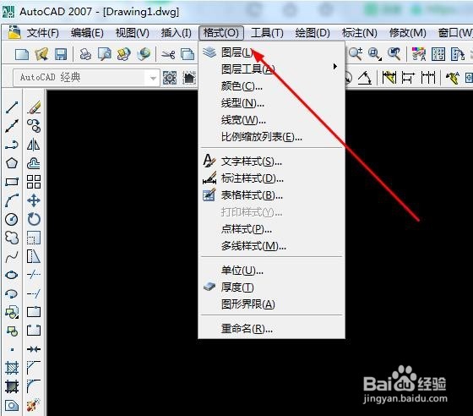The image size is (473, 416).
Task: Select the Erase modify tool
Action: pyautogui.click(x=34, y=107)
